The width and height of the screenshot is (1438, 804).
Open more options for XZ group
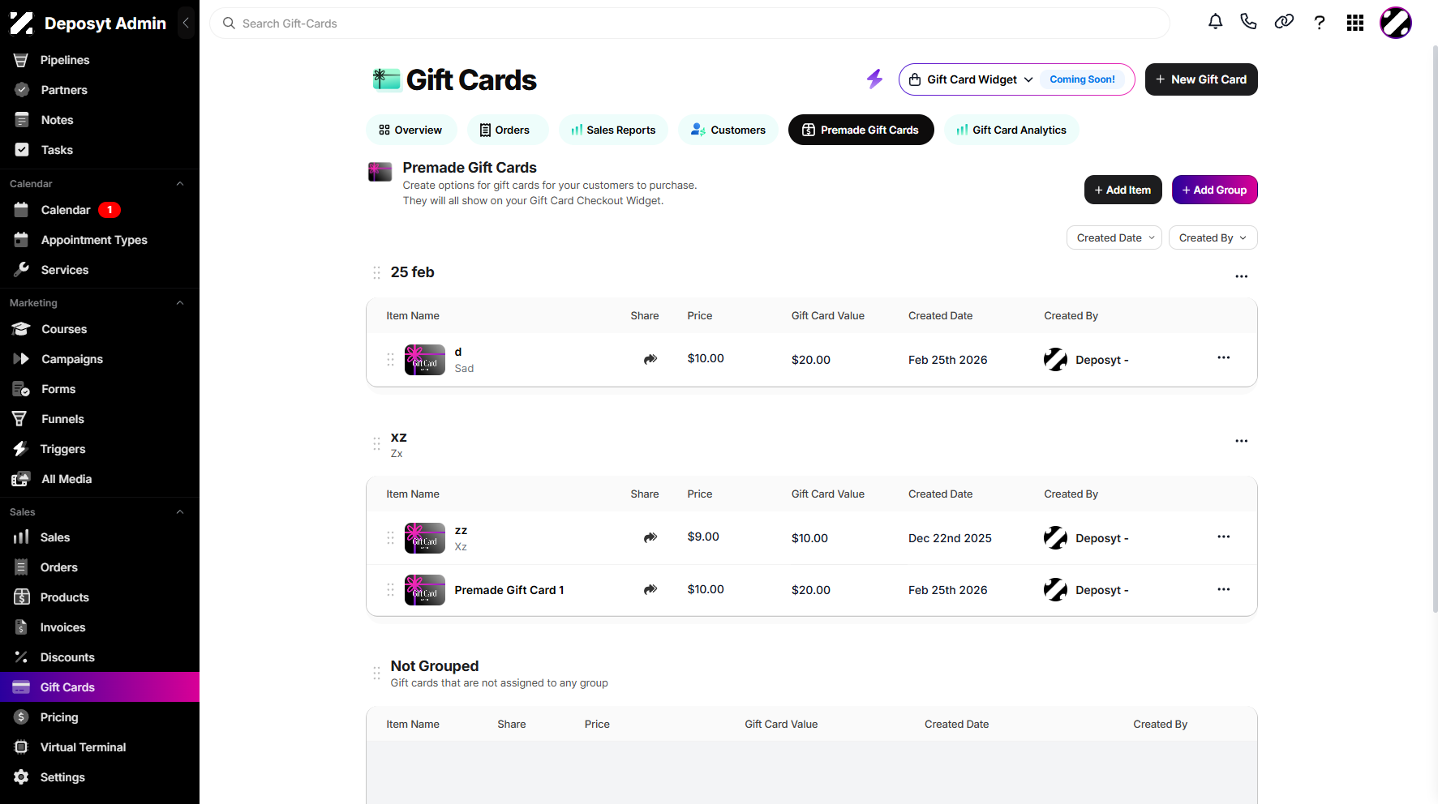point(1241,441)
